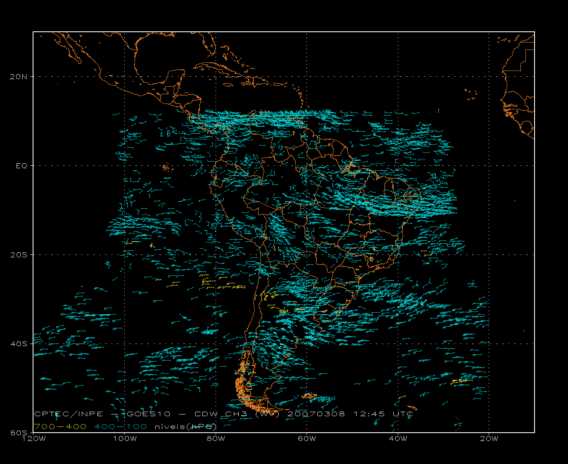
Task: Click the 100W longitude label
Action: click(125, 439)
